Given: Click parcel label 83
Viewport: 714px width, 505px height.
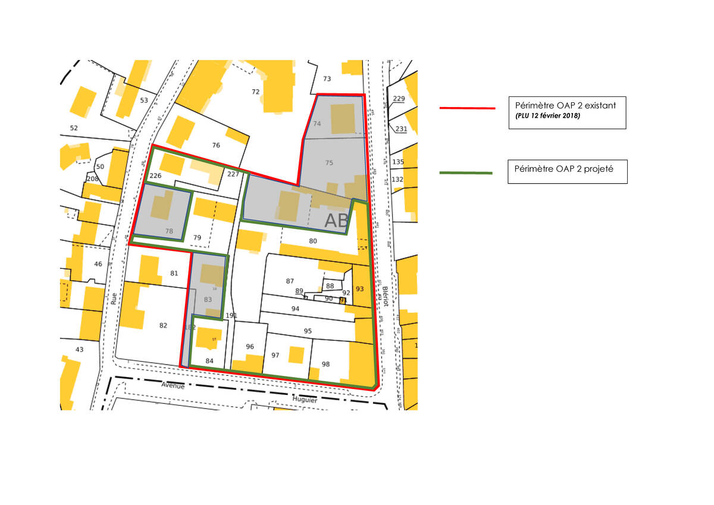Looking at the screenshot, I should pyautogui.click(x=208, y=299).
